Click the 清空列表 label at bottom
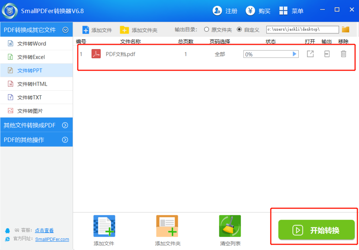Viewport: 359px width, 250px height. [230, 243]
